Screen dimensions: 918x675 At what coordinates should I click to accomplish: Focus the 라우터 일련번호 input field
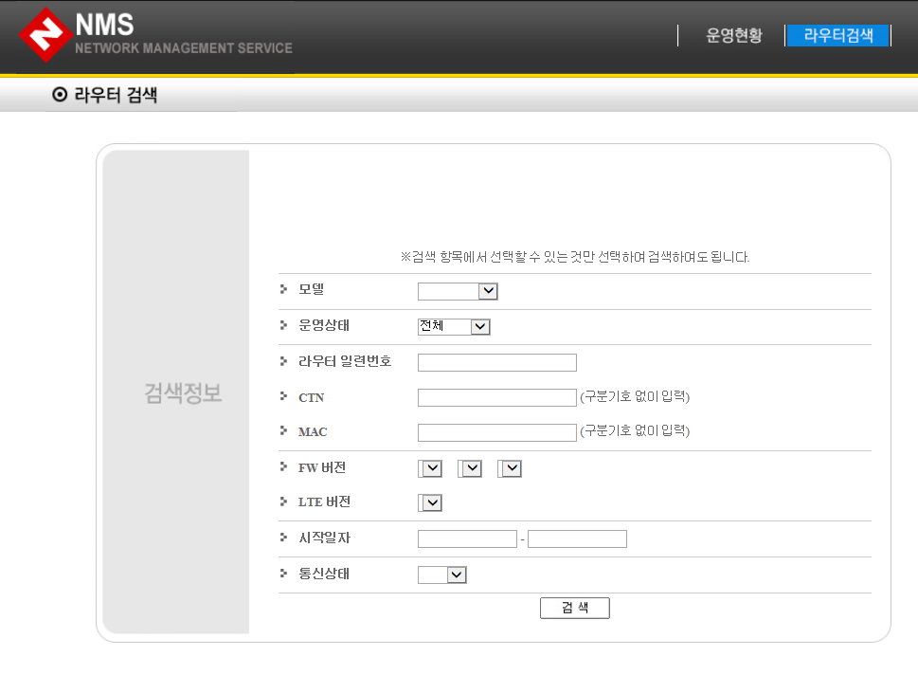tap(497, 362)
